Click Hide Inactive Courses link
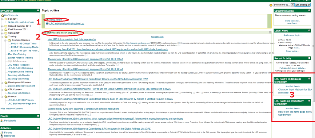315x138 pixels. coord(12,109)
